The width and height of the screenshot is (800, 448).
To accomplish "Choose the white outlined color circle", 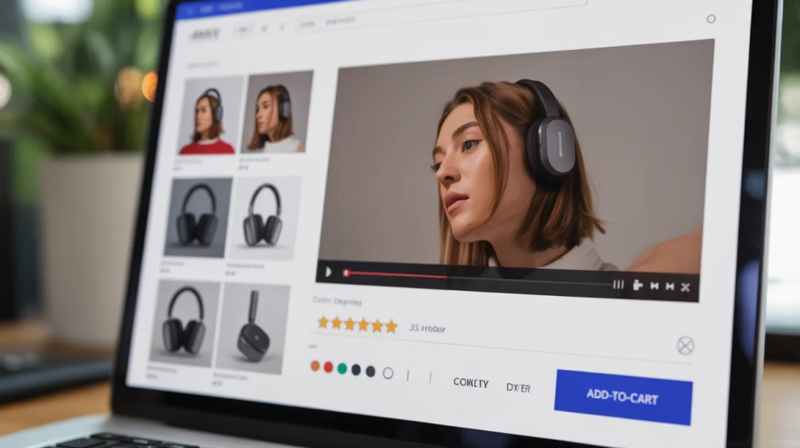I will [387, 373].
